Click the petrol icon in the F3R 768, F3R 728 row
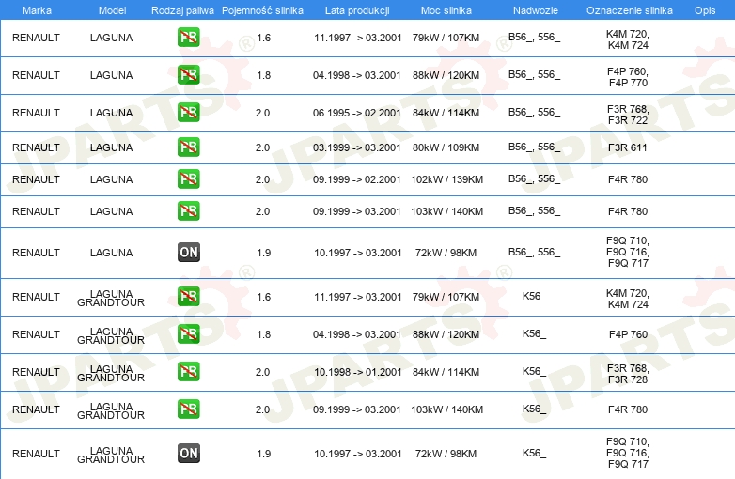 click(x=188, y=371)
